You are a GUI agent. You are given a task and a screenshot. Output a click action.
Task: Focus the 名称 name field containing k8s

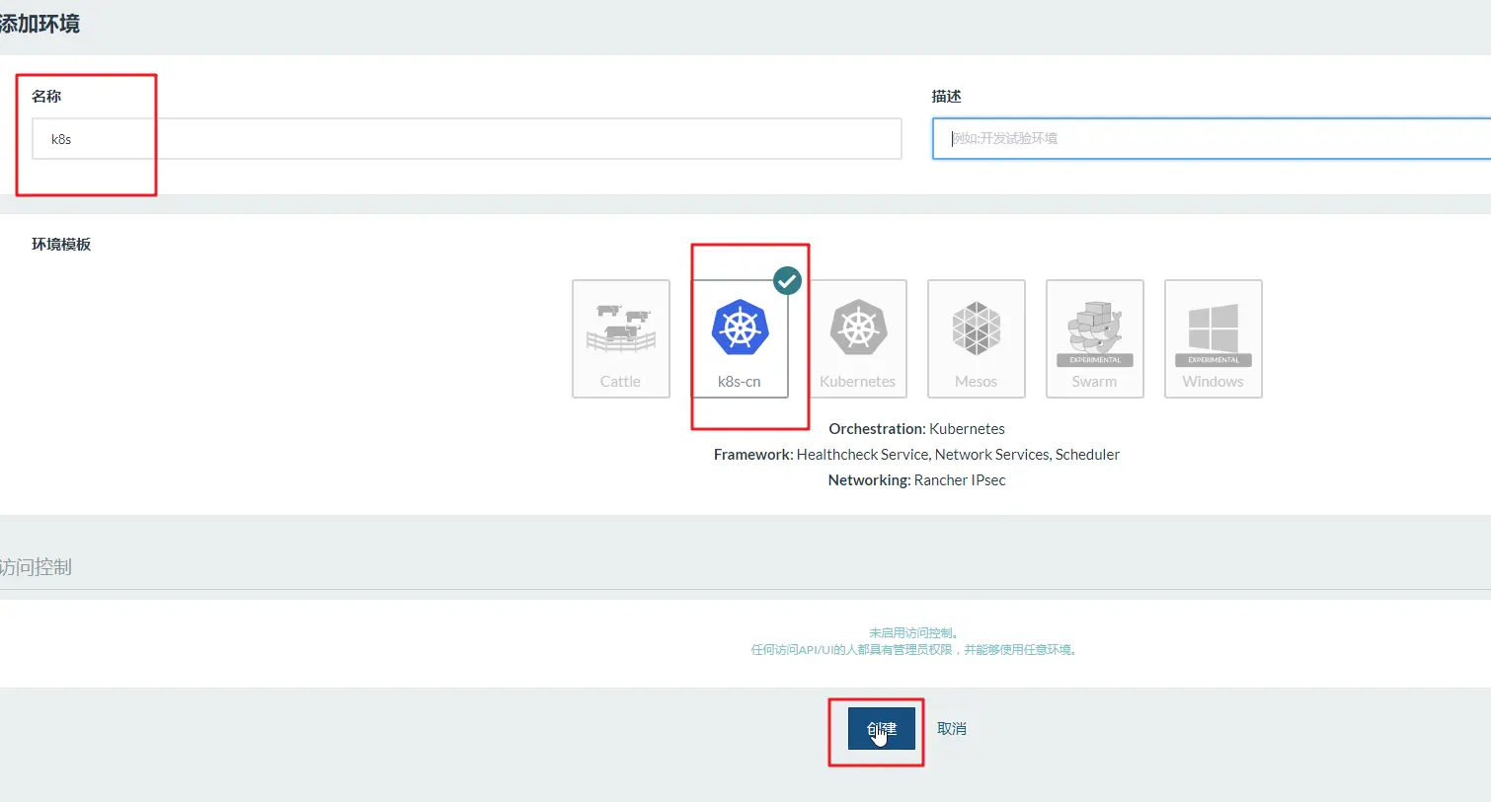[x=467, y=139]
